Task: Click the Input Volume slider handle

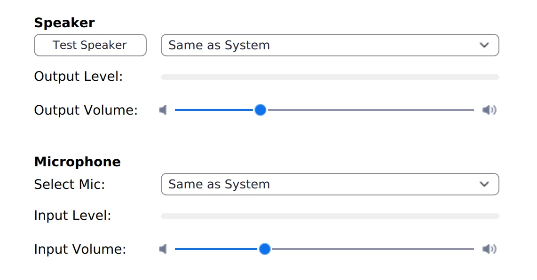Action: (265, 249)
